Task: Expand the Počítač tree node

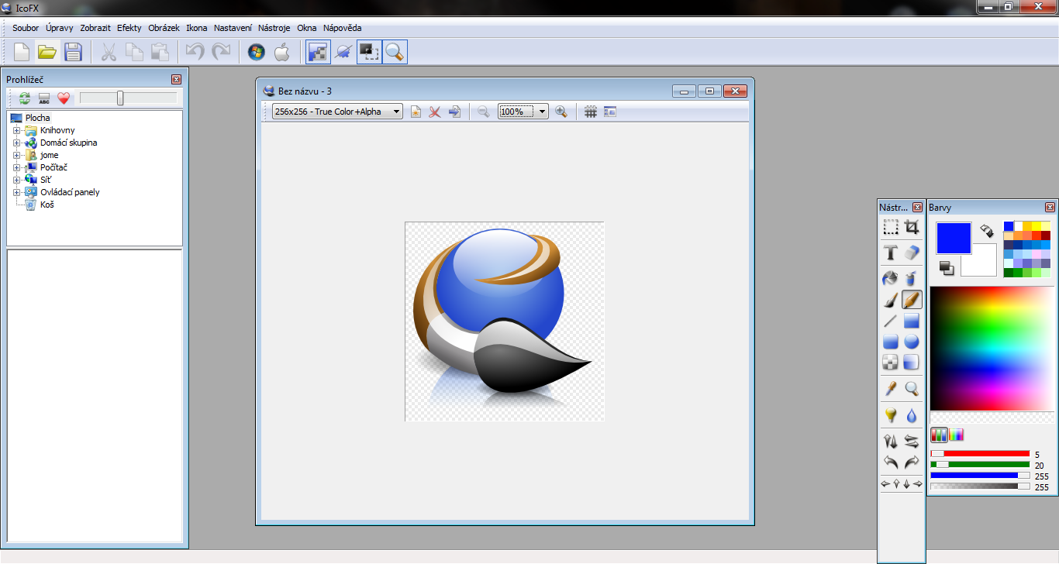Action: pos(17,167)
